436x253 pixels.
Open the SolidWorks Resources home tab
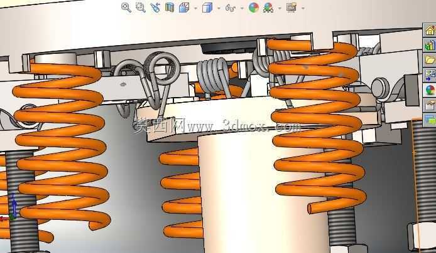click(430, 30)
